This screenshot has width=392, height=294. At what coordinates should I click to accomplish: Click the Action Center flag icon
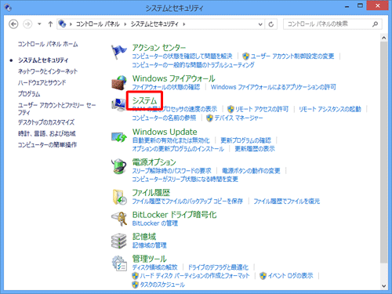click(x=118, y=52)
